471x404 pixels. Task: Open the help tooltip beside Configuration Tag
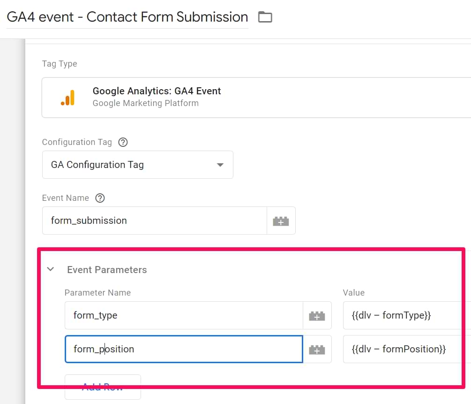tap(122, 142)
